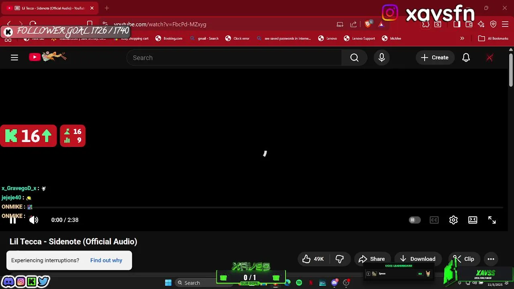This screenshot has width=514, height=289.
Task: Install or cast page icon in address bar
Action: click(x=340, y=24)
